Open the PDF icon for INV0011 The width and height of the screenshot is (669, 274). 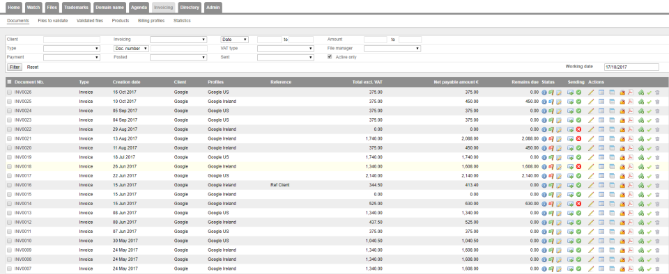pyautogui.click(x=630, y=232)
